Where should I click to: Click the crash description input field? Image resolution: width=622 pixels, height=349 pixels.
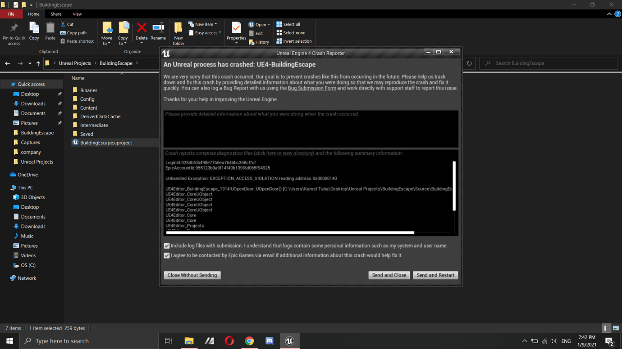click(311, 128)
